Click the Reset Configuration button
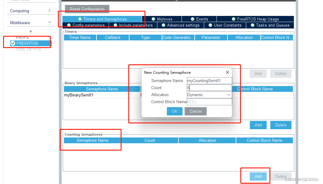The image size is (323, 184). (x=87, y=9)
